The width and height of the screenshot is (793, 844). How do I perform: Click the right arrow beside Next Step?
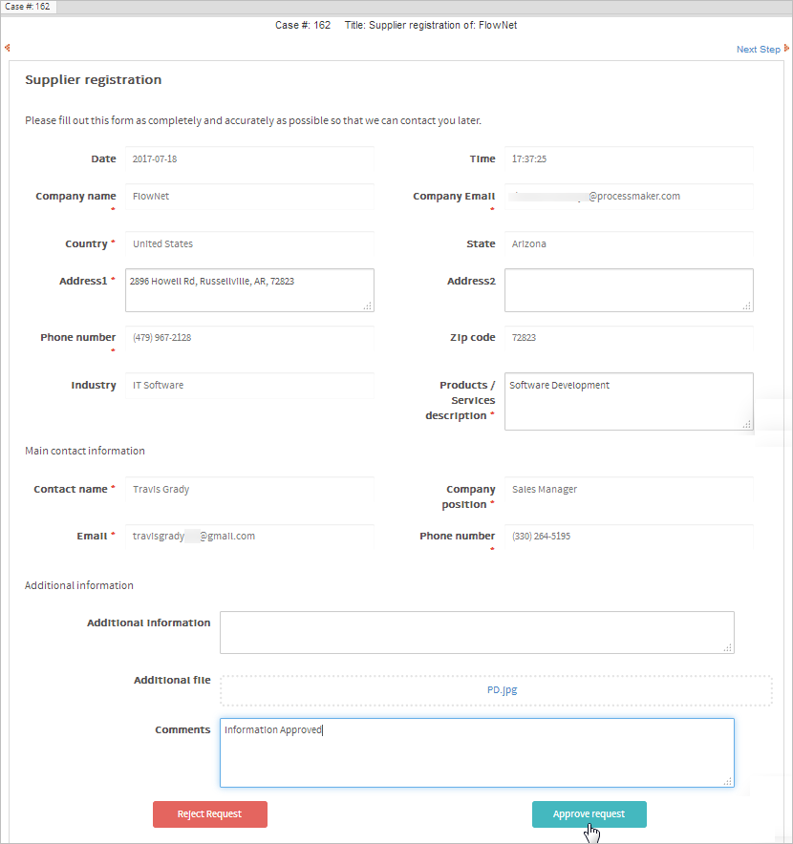(786, 49)
